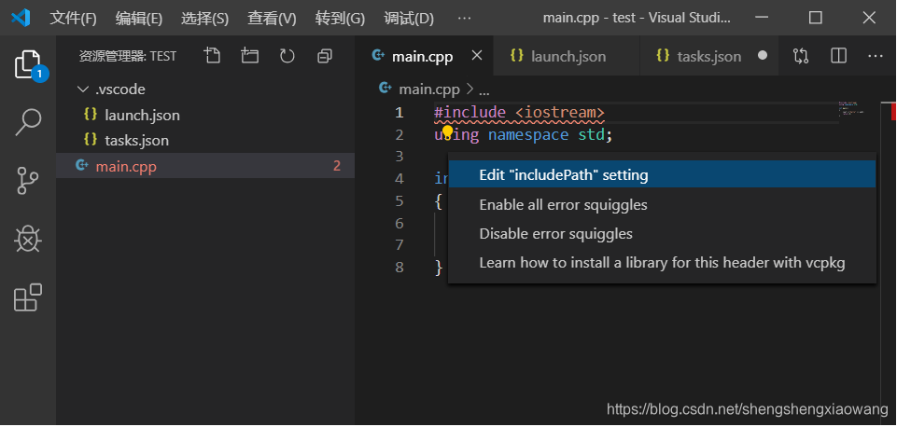Viewport: 897px width, 427px height.
Task: Select main.cpp in the explorer tree
Action: pos(205,166)
